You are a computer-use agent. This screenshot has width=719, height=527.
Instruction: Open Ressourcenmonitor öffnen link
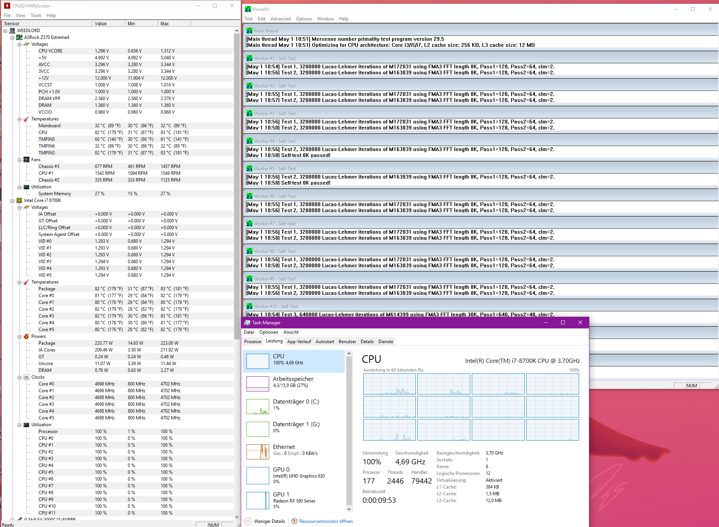(326, 521)
